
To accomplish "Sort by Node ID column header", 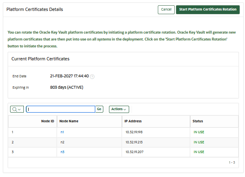I will [x=48, y=121].
